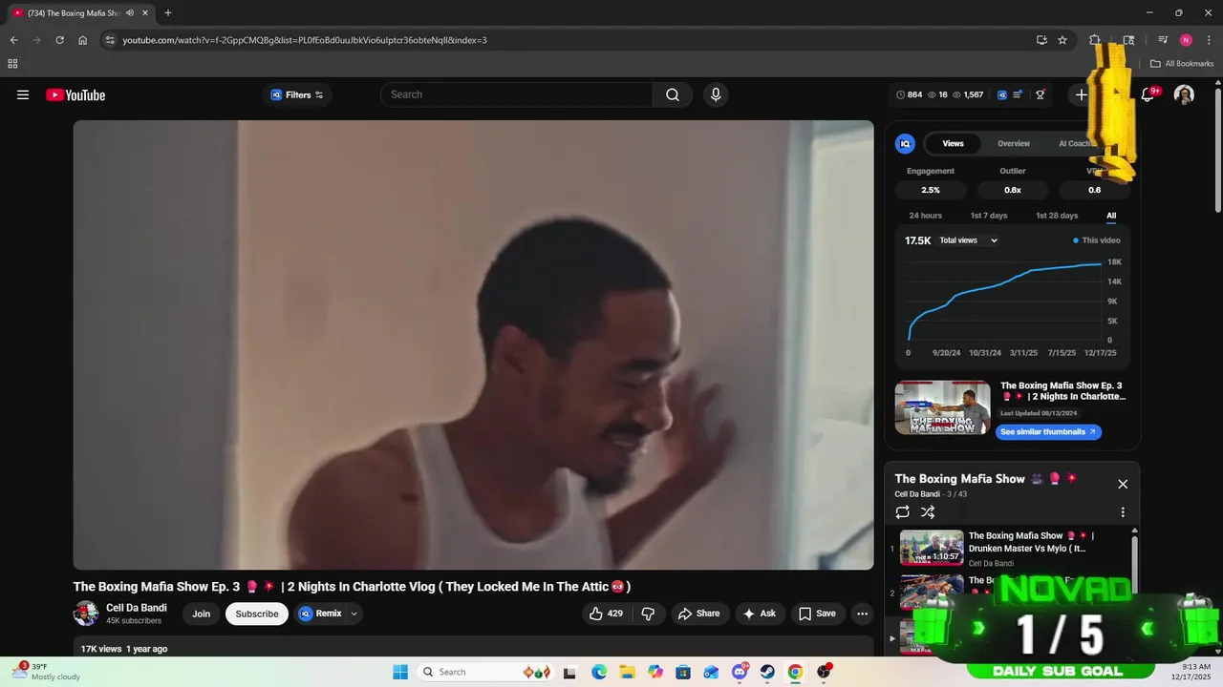Image resolution: width=1223 pixels, height=687 pixels.
Task: Select the All time range
Action: (x=1111, y=216)
